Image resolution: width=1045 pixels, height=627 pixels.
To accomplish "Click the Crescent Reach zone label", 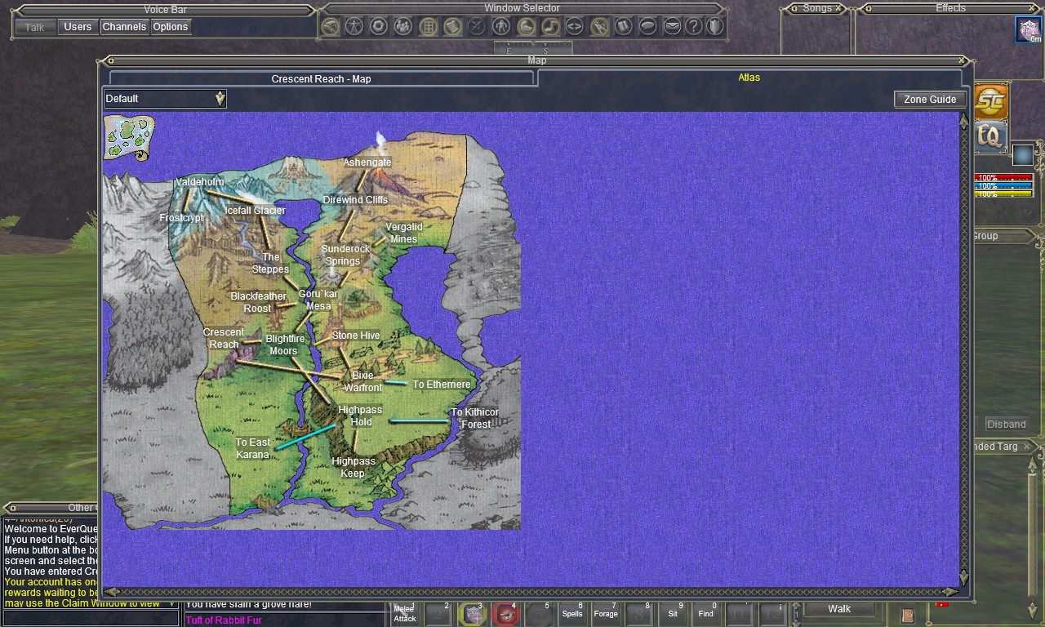I will click(x=224, y=338).
